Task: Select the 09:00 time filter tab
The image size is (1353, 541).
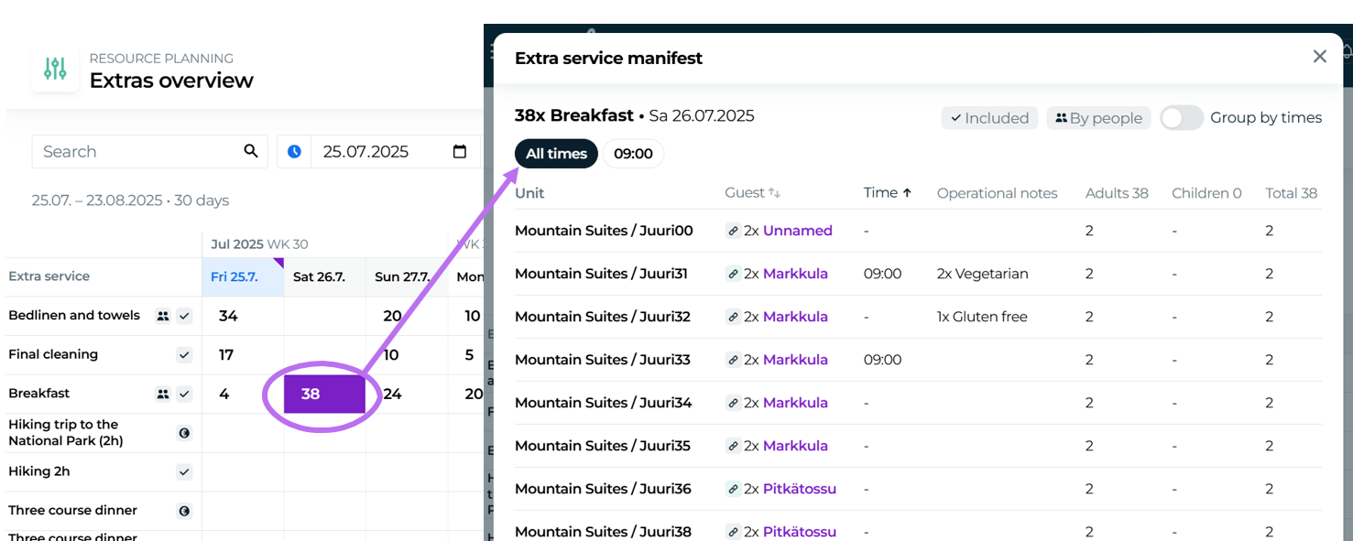Action: pyautogui.click(x=633, y=154)
